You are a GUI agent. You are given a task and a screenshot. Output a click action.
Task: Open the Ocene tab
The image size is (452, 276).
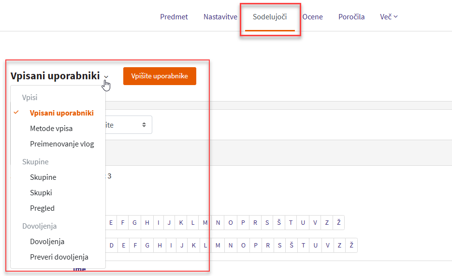click(x=312, y=17)
